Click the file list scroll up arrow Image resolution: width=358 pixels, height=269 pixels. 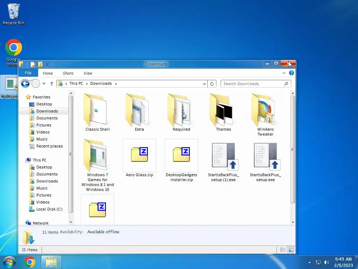click(x=293, y=93)
